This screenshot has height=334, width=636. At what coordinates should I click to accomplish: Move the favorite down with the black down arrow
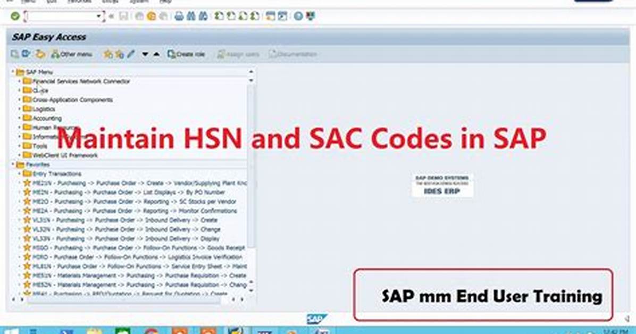(145, 54)
